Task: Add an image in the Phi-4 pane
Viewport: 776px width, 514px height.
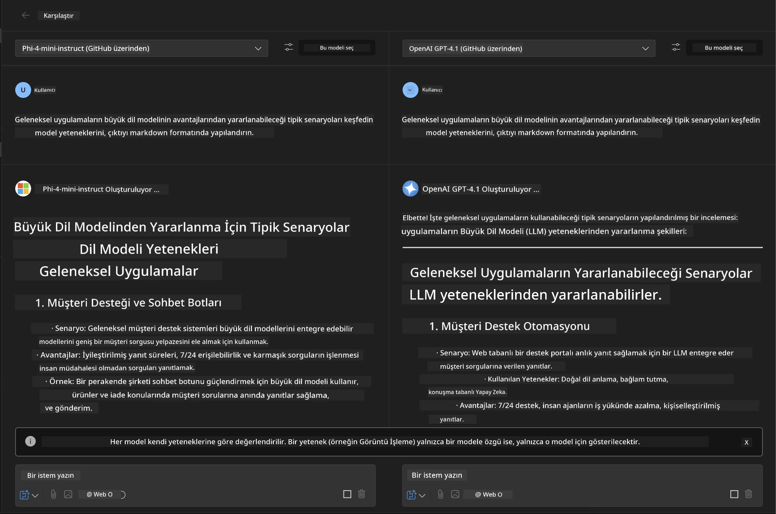Action: tap(68, 494)
